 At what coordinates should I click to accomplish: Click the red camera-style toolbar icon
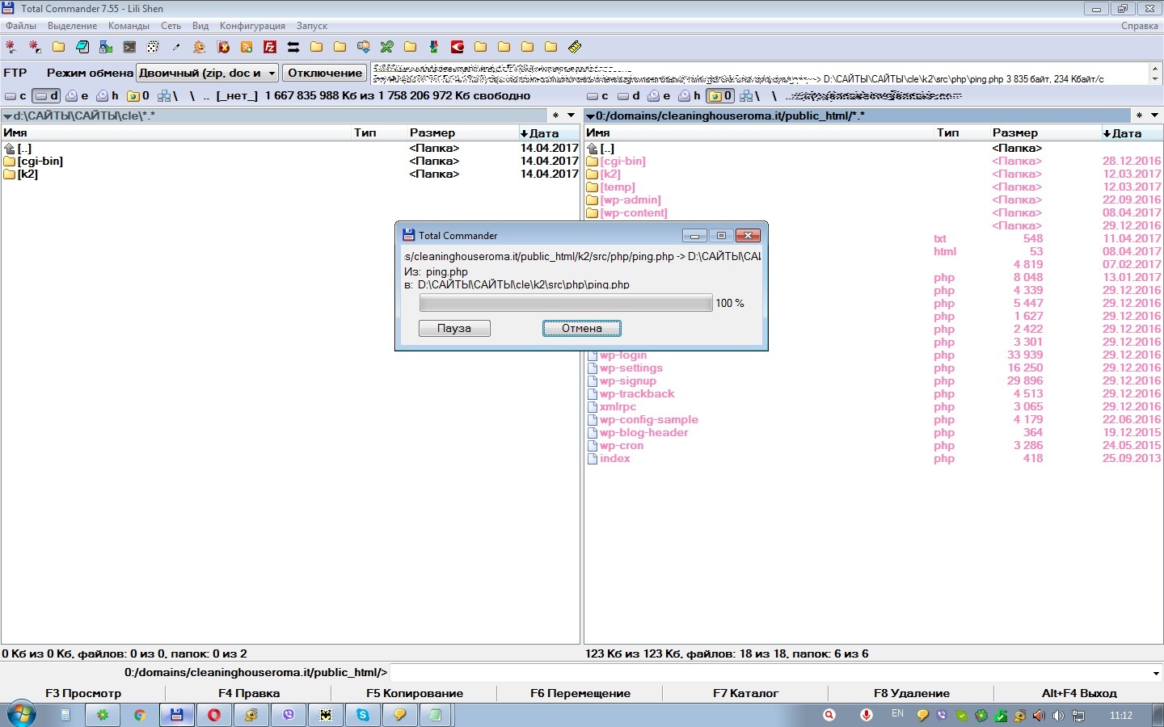pos(458,47)
